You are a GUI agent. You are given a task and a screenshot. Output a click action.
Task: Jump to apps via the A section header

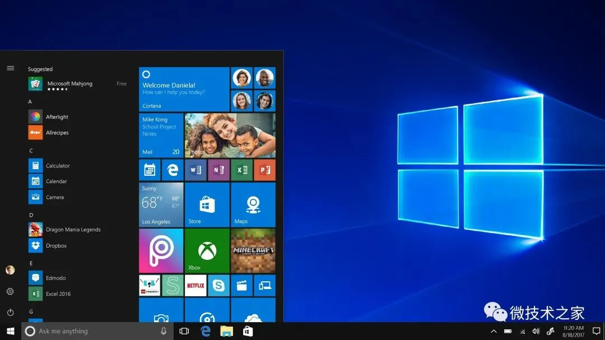[x=31, y=101]
